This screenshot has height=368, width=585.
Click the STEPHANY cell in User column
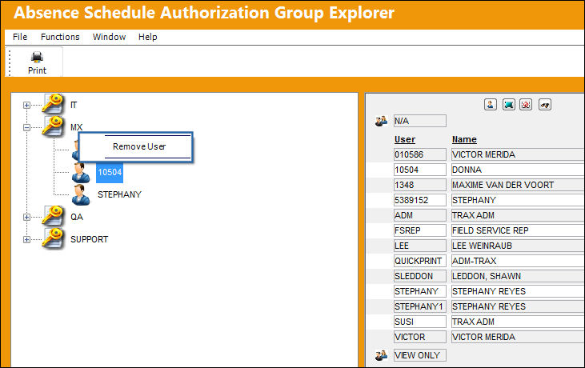coord(419,291)
